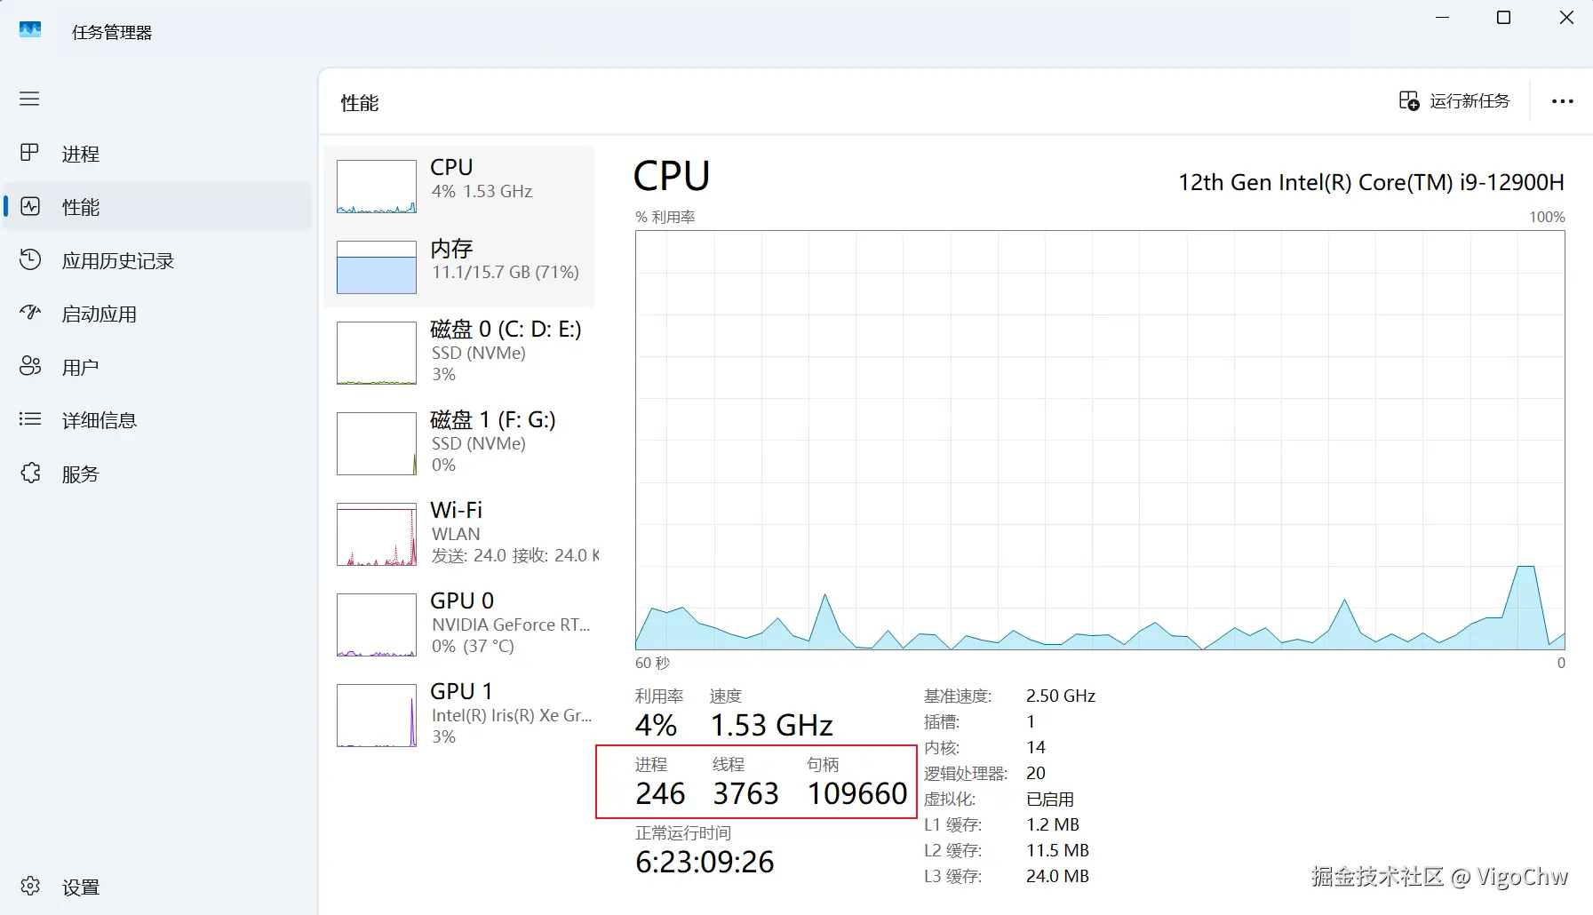This screenshot has width=1593, height=915.
Task: Expand the three-dots more options menu
Action: (x=1562, y=101)
